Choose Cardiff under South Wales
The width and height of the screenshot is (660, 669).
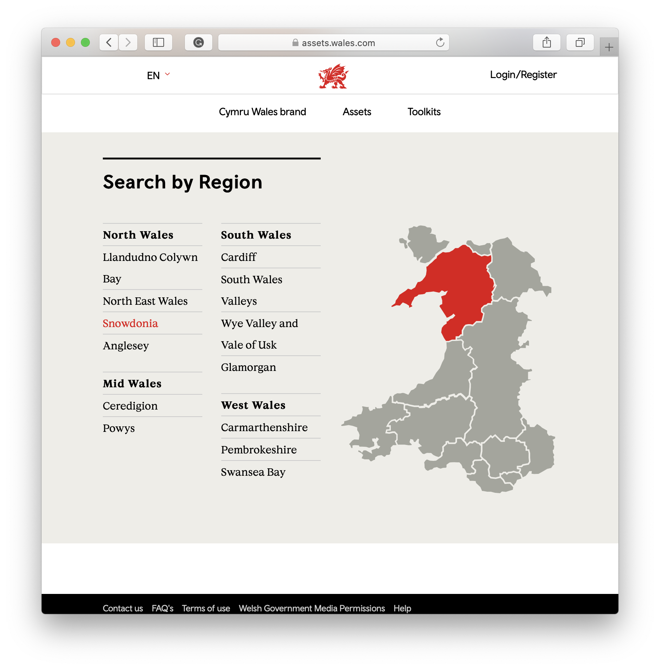(x=238, y=257)
